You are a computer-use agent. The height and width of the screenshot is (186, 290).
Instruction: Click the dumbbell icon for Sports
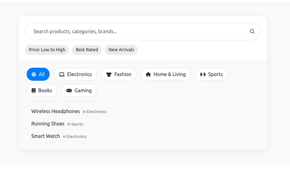point(203,75)
